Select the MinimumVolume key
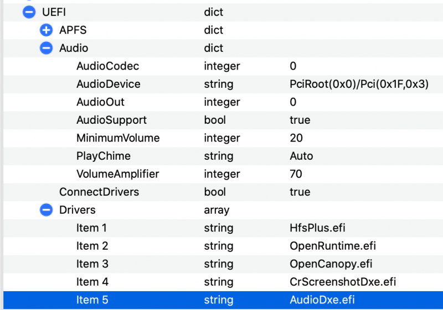Image resolution: width=443 pixels, height=310 pixels. pos(118,138)
